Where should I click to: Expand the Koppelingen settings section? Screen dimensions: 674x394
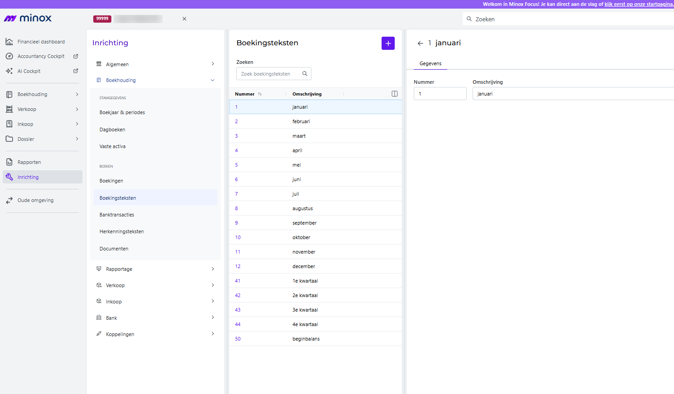tap(155, 334)
